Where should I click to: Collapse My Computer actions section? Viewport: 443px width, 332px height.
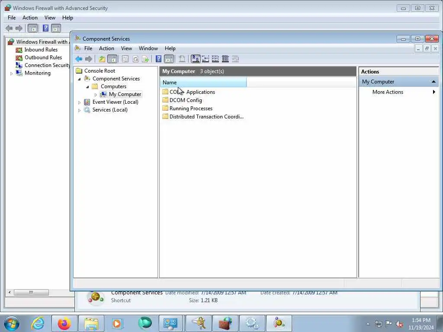point(433,82)
